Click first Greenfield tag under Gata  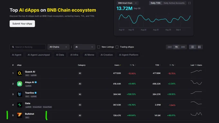click(37, 107)
